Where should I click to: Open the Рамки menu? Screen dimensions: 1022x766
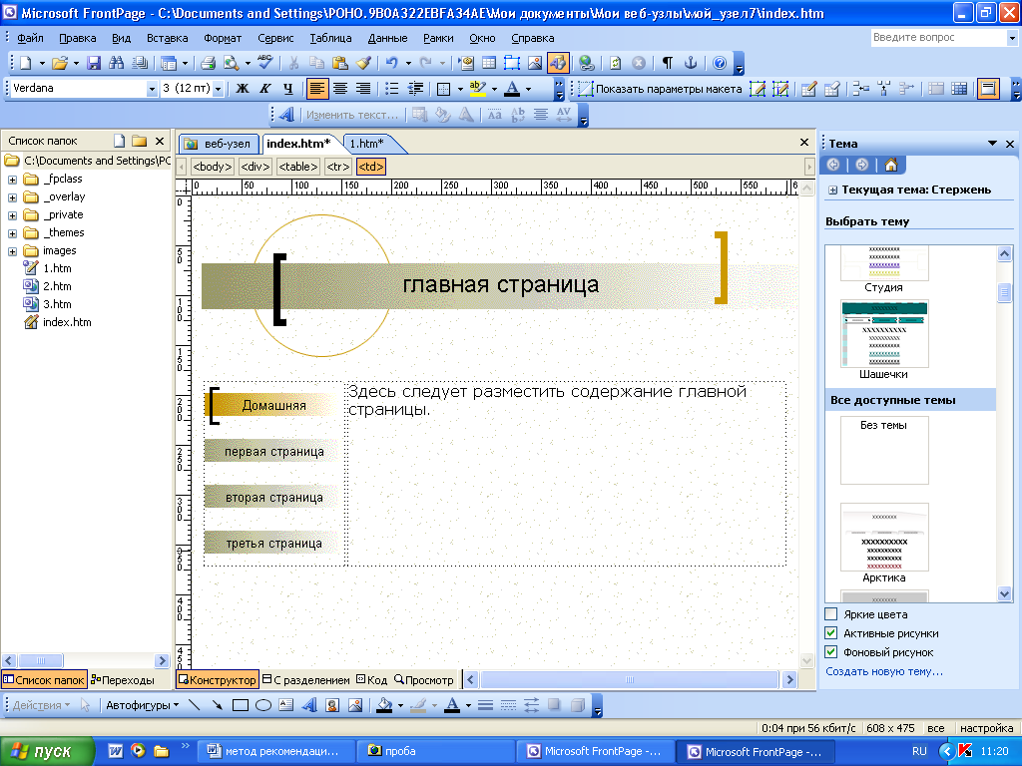coord(438,38)
